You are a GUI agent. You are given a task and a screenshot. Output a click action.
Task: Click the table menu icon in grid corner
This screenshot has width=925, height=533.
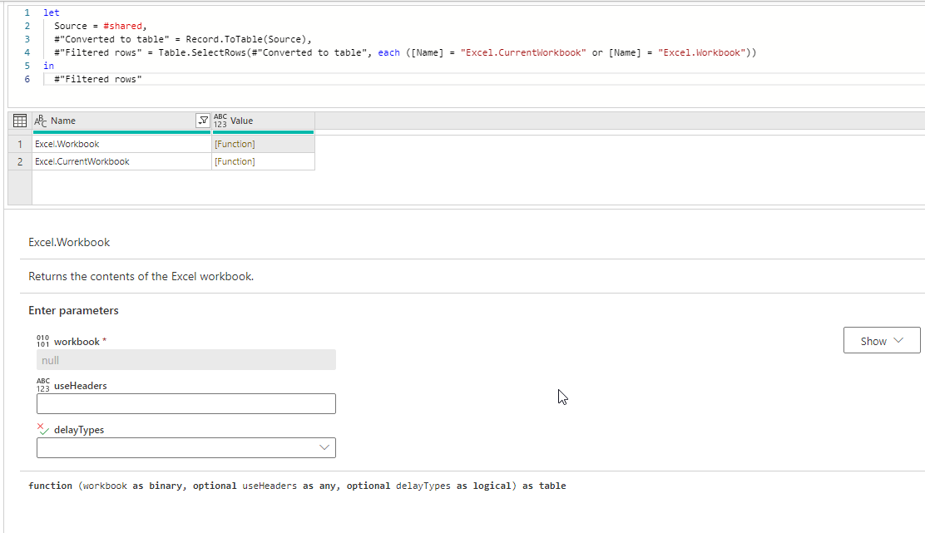[19, 121]
